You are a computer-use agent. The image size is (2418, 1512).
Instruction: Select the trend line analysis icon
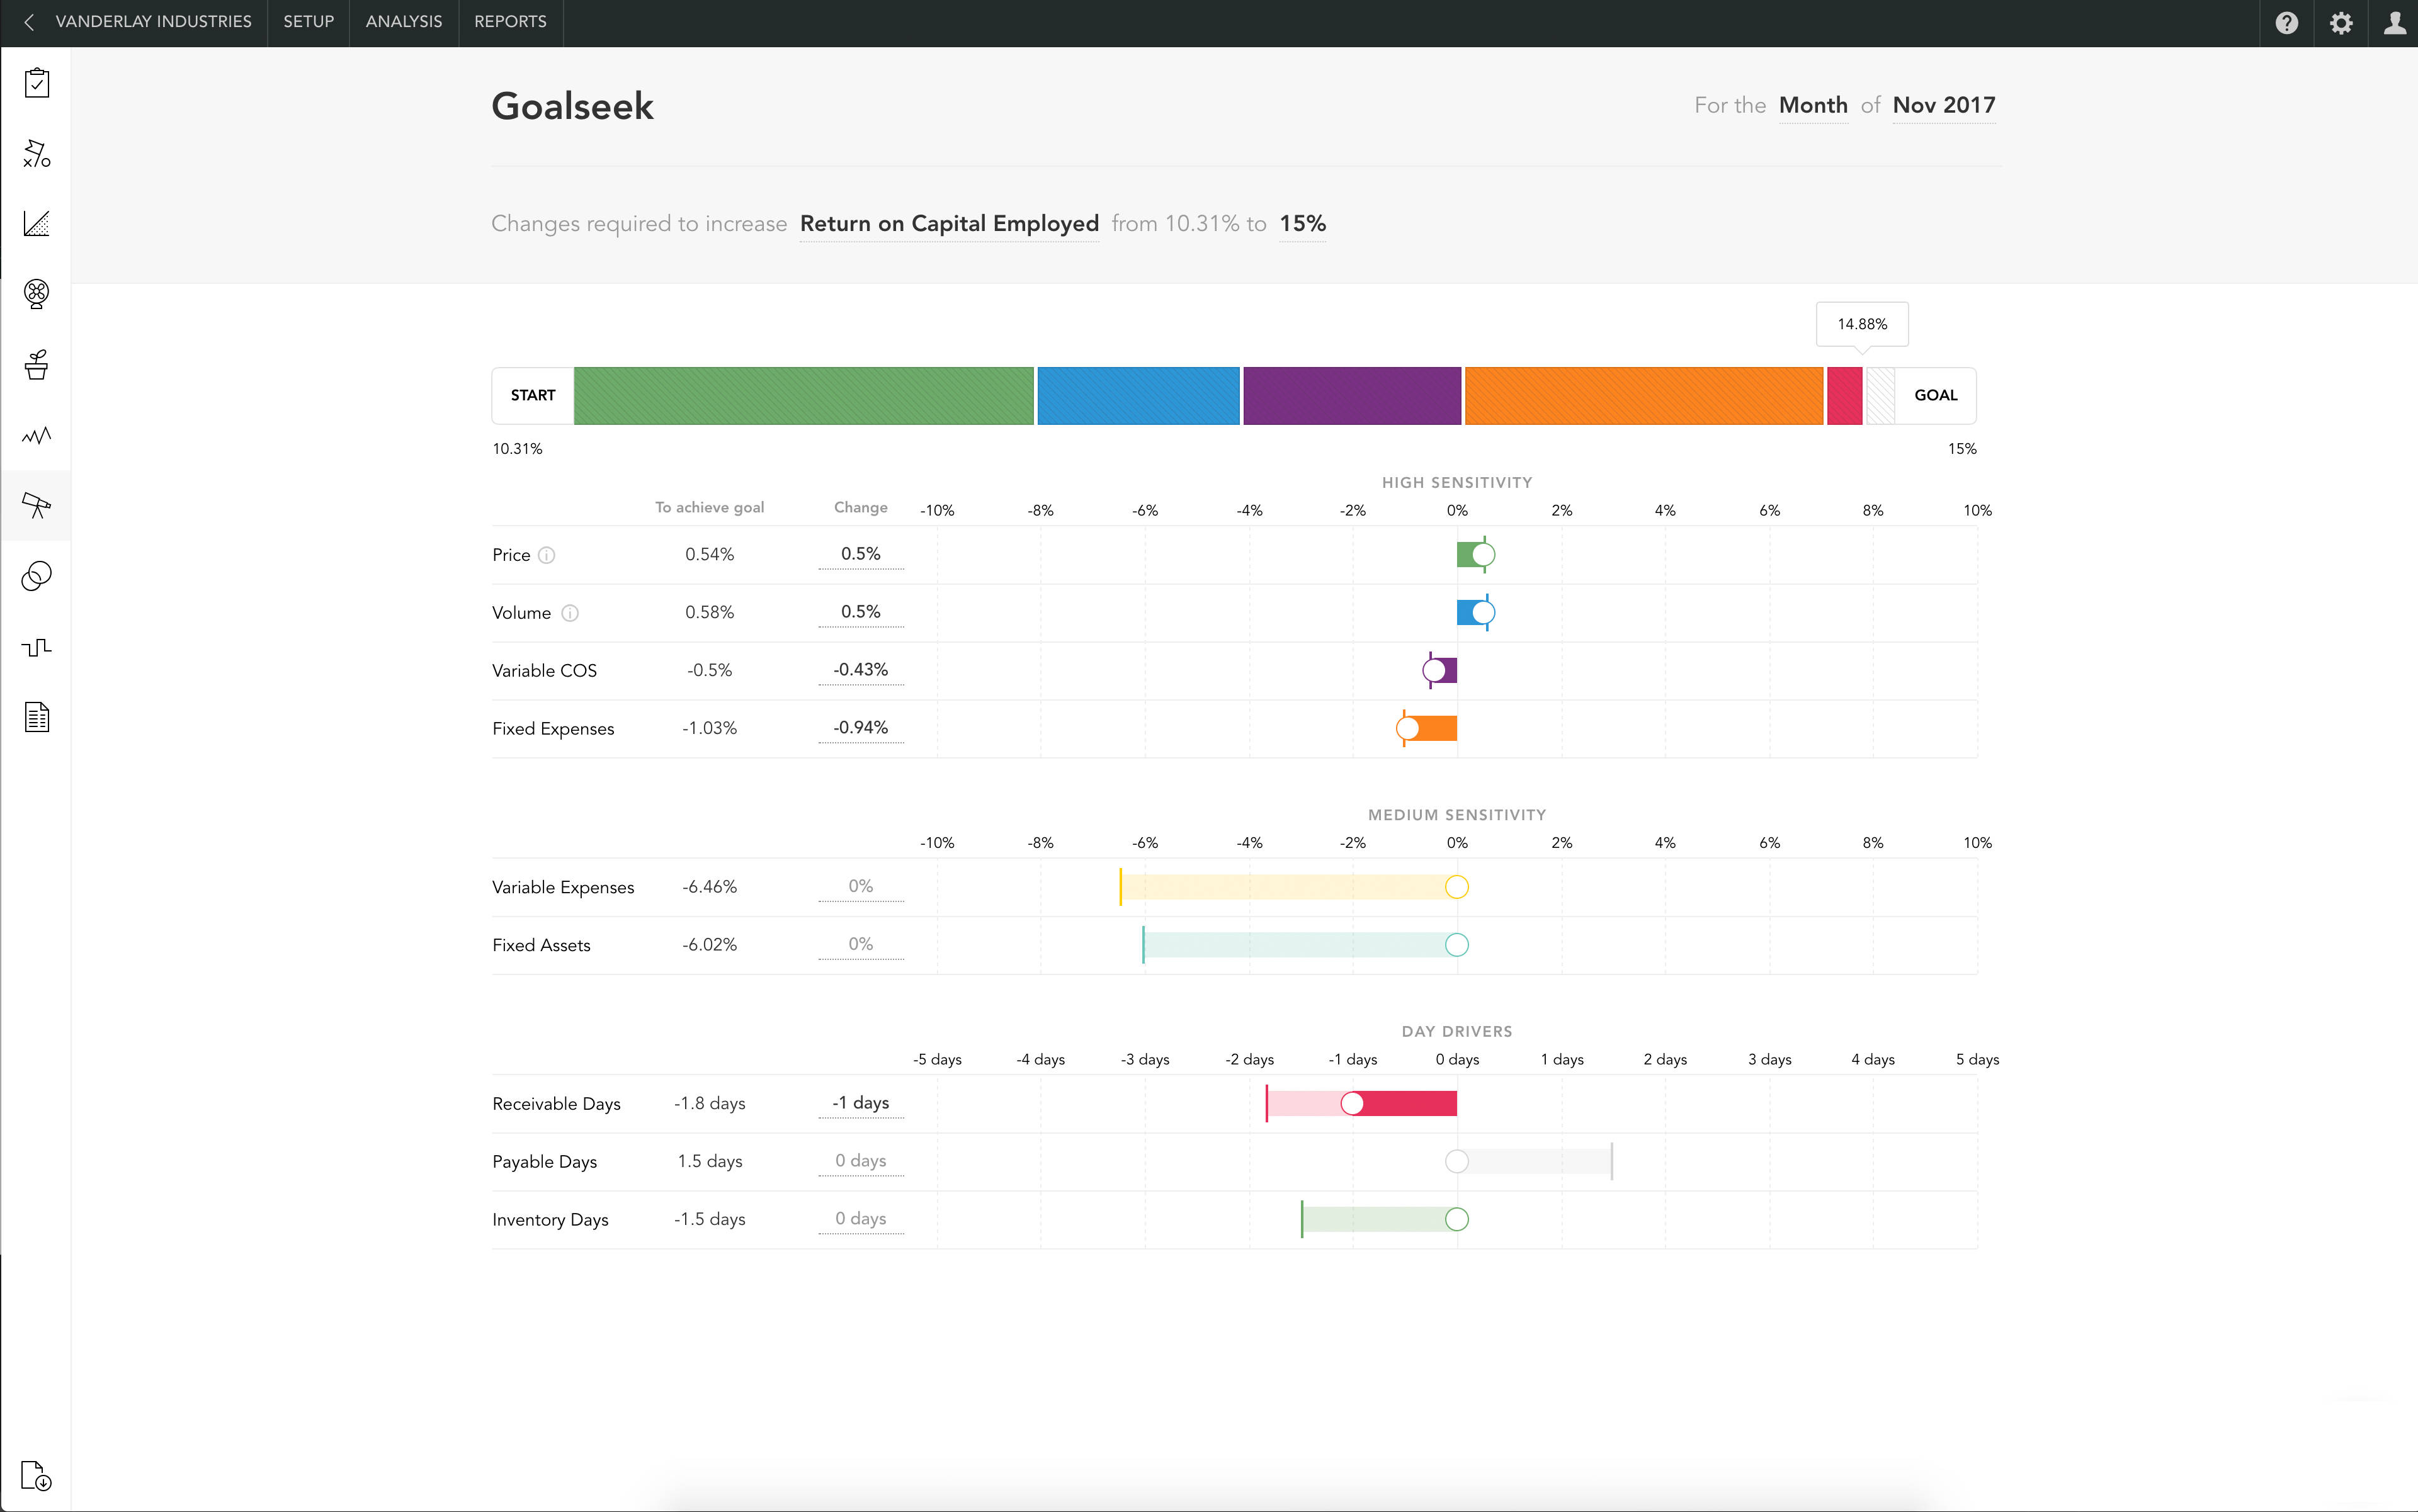coord(36,436)
